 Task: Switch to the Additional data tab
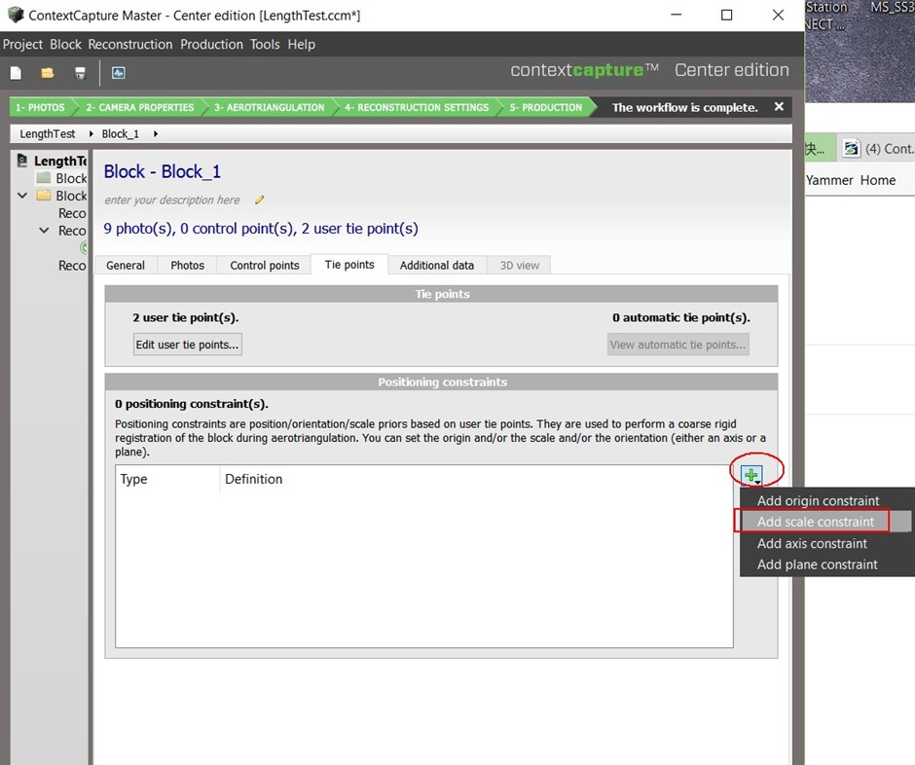coord(436,266)
